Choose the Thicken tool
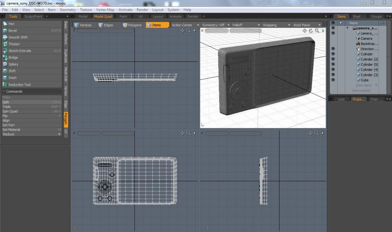Viewport: 392px width, 232px height. point(14,44)
